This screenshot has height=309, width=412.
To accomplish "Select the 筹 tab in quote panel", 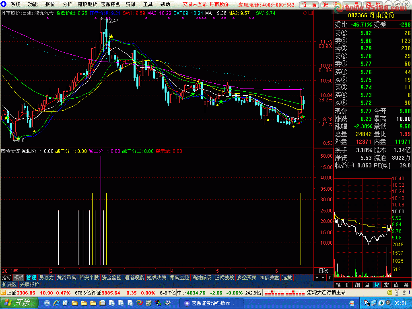I will pos(406,284).
